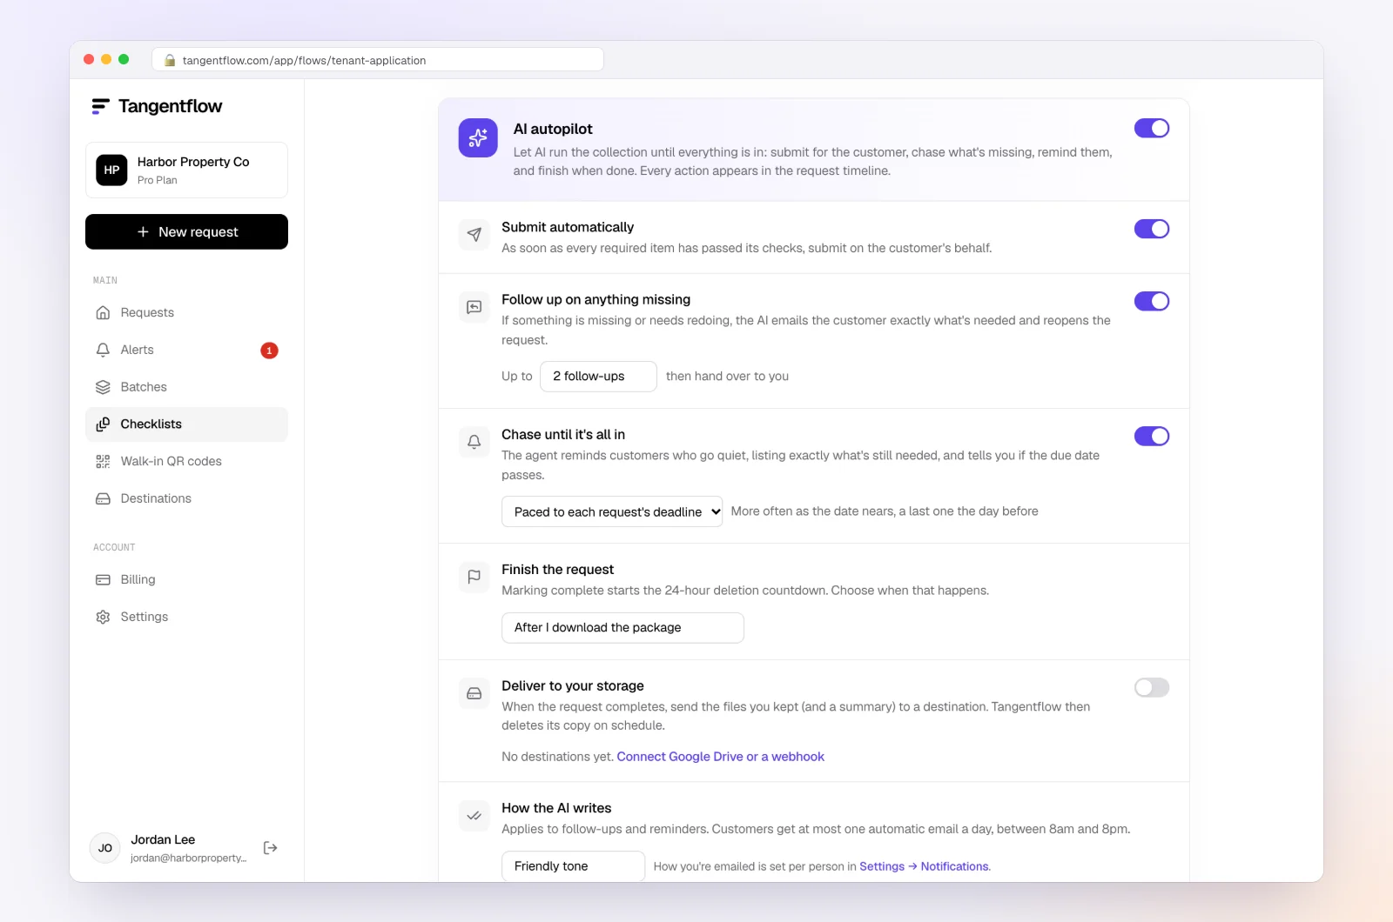1393x922 pixels.
Task: Click the Jordan Lee account name
Action: 163,840
